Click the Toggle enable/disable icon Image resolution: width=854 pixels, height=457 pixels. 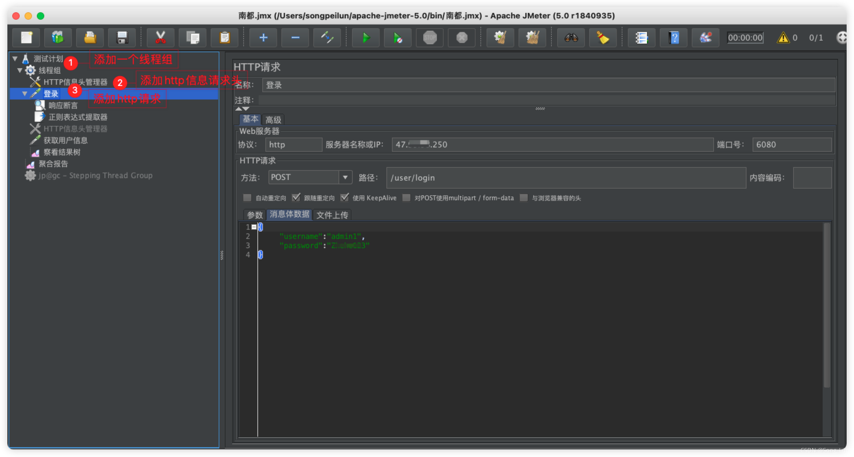327,37
